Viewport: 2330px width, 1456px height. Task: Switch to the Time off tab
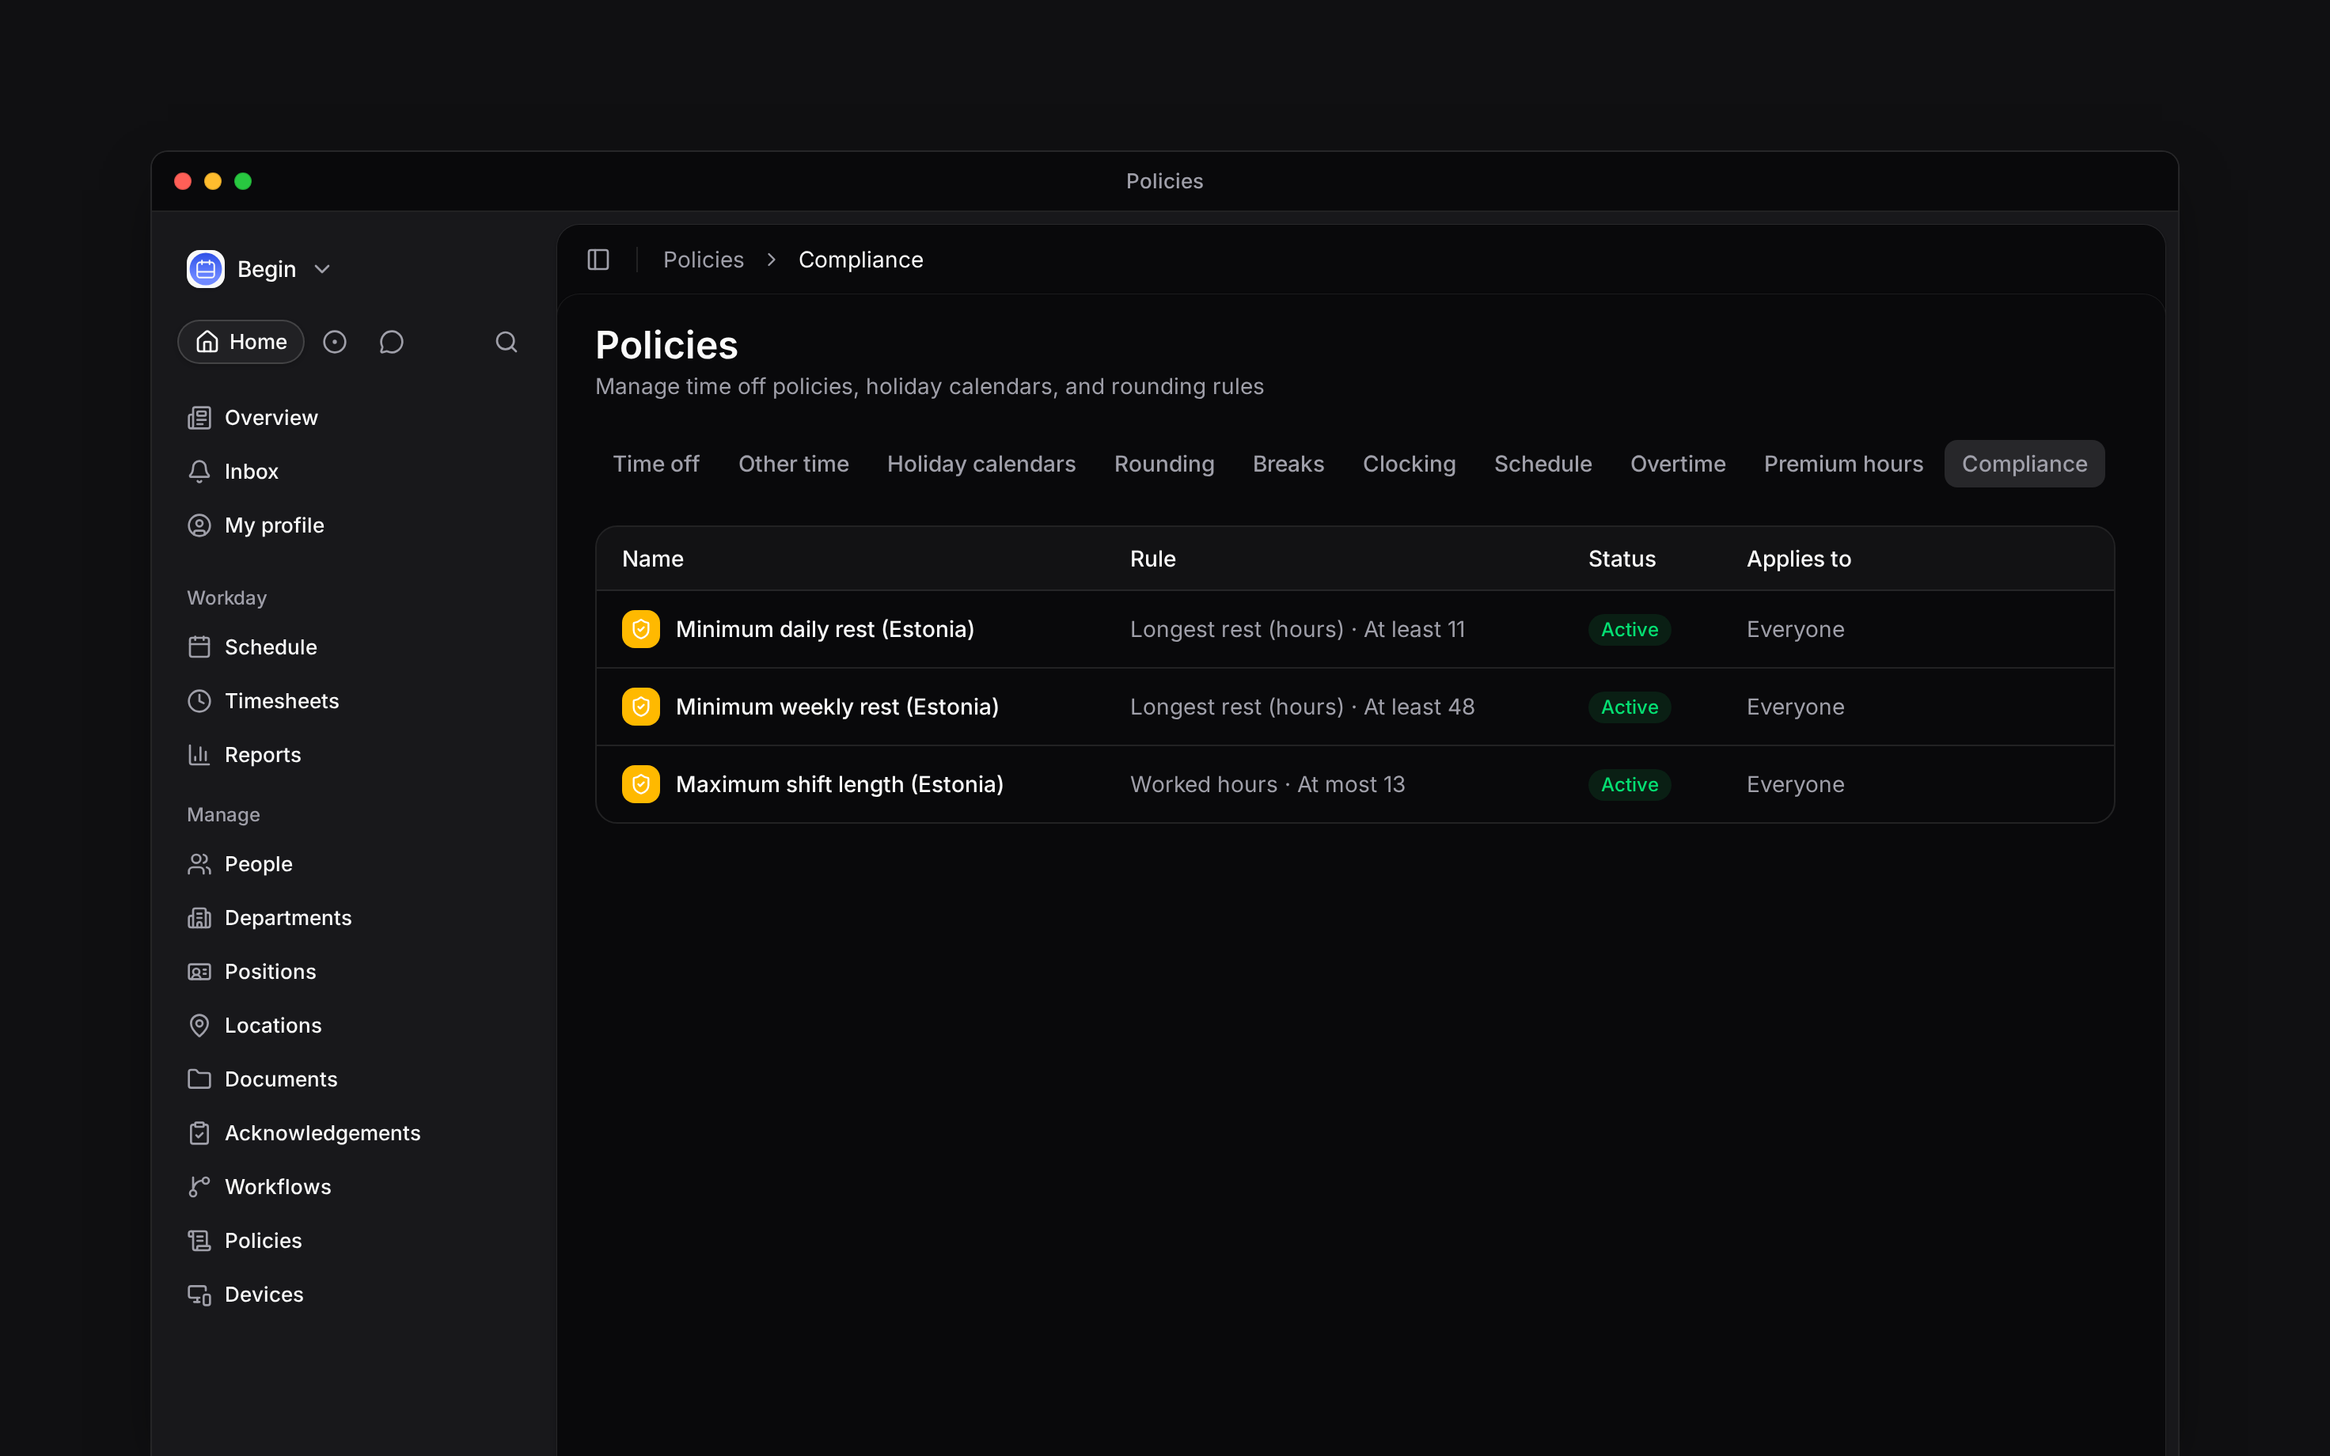tap(657, 464)
